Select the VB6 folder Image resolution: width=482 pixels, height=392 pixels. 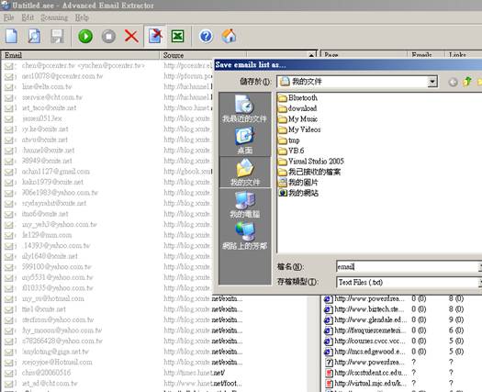point(291,151)
